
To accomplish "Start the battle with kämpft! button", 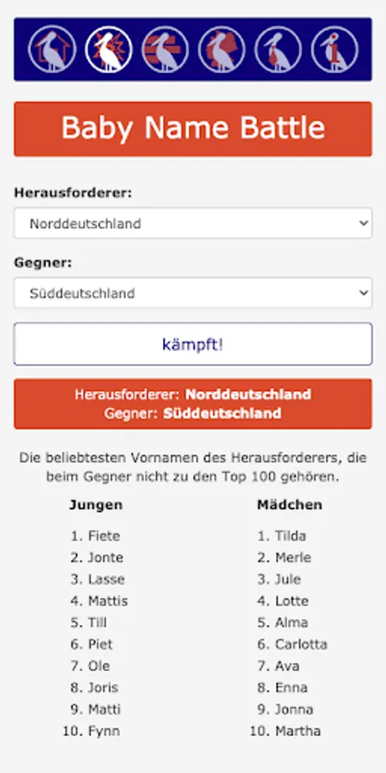I will point(193,344).
